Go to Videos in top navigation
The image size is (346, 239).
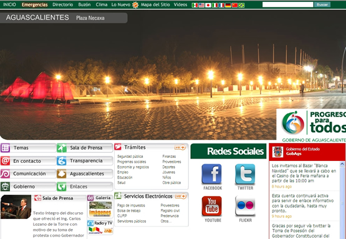180,4
